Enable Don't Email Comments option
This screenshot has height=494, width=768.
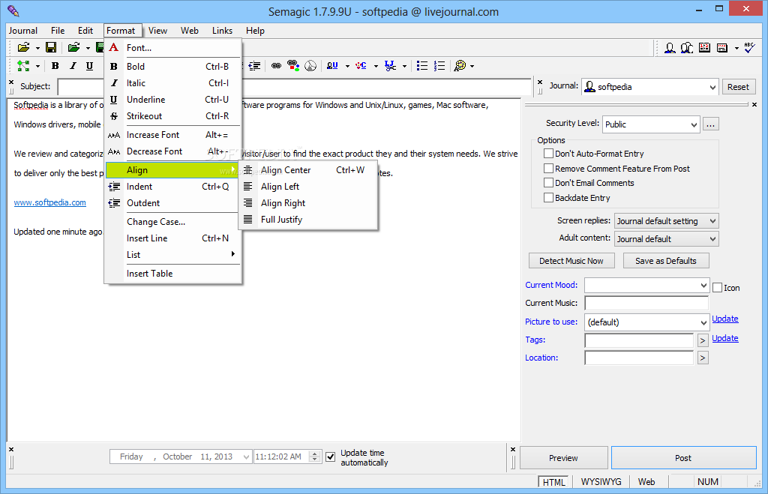click(548, 183)
